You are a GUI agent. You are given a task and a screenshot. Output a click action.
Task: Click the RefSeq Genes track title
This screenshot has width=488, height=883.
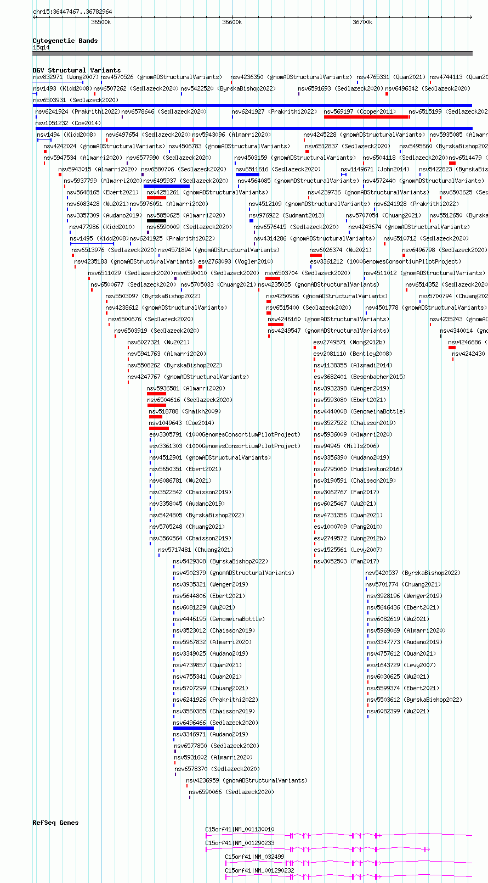coord(55,823)
